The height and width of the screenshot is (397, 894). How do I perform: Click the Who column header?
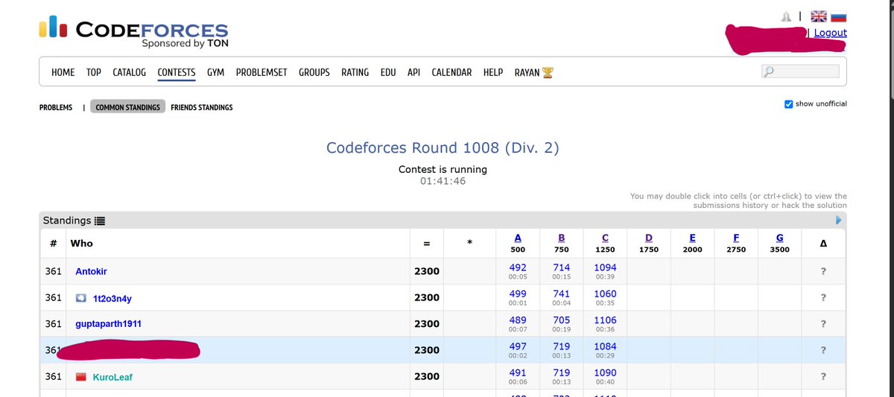point(81,243)
